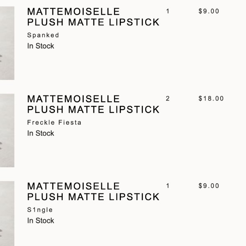Click In Stock status under S1ngle
246x246 pixels.
tap(41, 221)
